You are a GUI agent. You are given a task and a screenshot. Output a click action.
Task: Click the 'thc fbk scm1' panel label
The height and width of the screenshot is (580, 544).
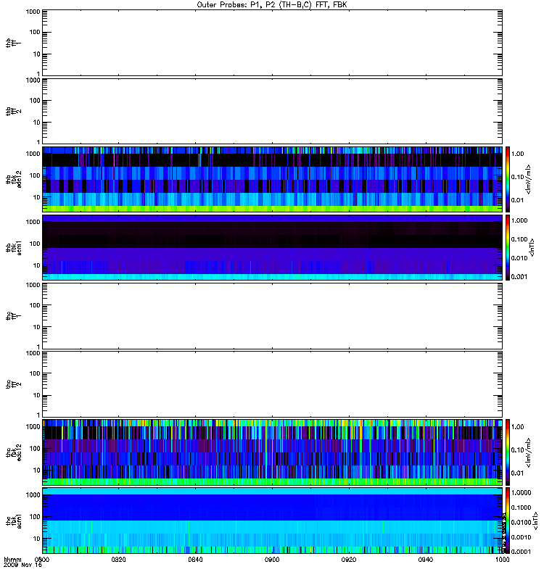pos(13,521)
